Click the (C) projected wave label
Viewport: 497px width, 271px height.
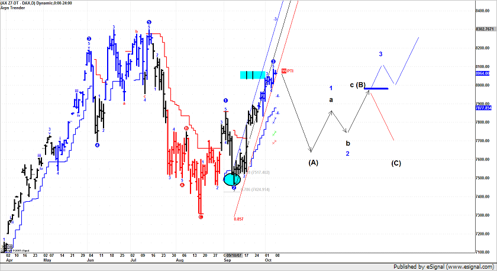tap(396, 163)
